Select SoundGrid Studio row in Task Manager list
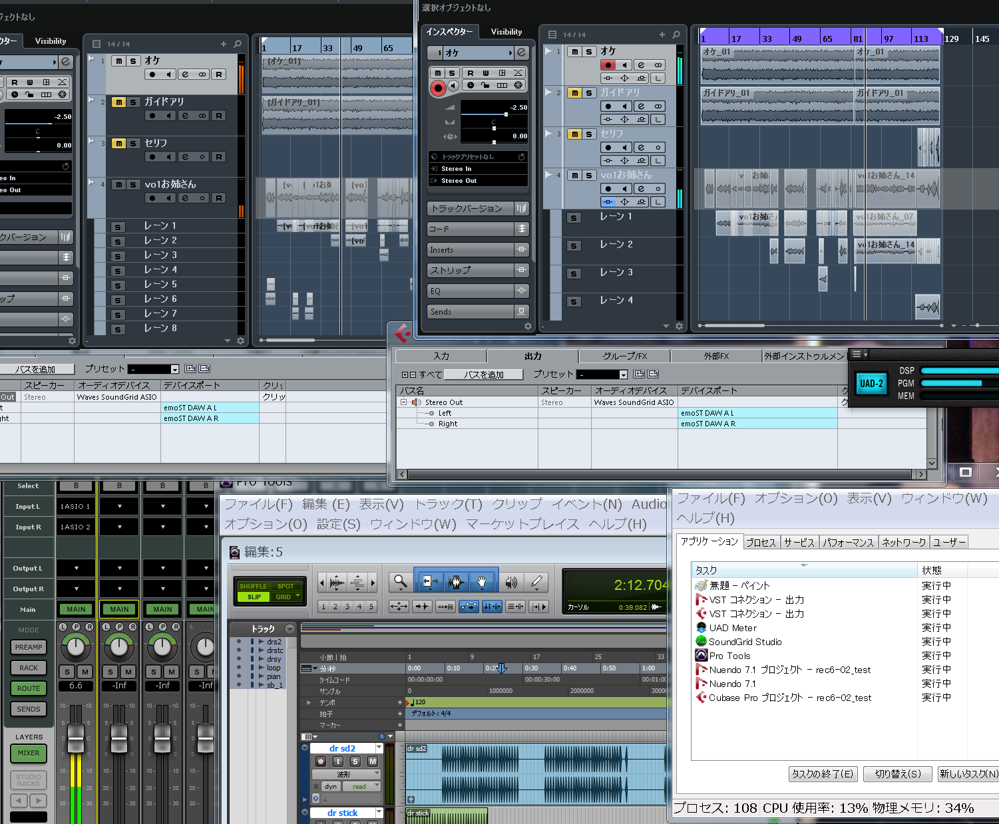The height and width of the screenshot is (824, 999). pyautogui.click(x=805, y=642)
